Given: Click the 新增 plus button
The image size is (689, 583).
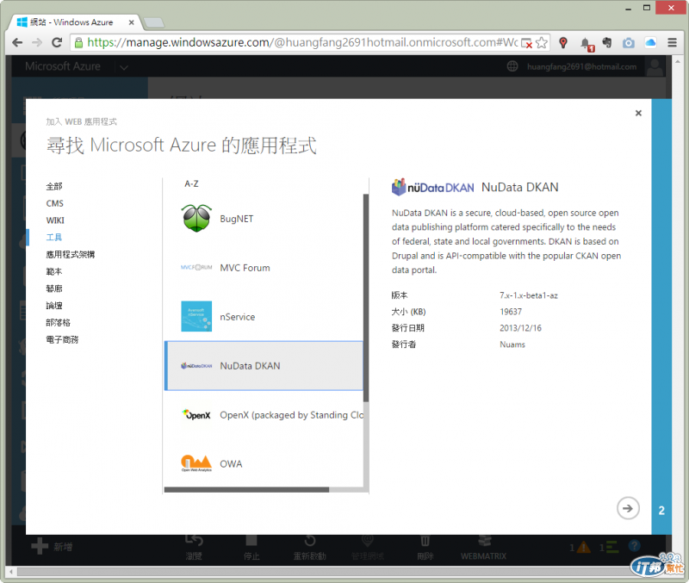Looking at the screenshot, I should (52, 546).
